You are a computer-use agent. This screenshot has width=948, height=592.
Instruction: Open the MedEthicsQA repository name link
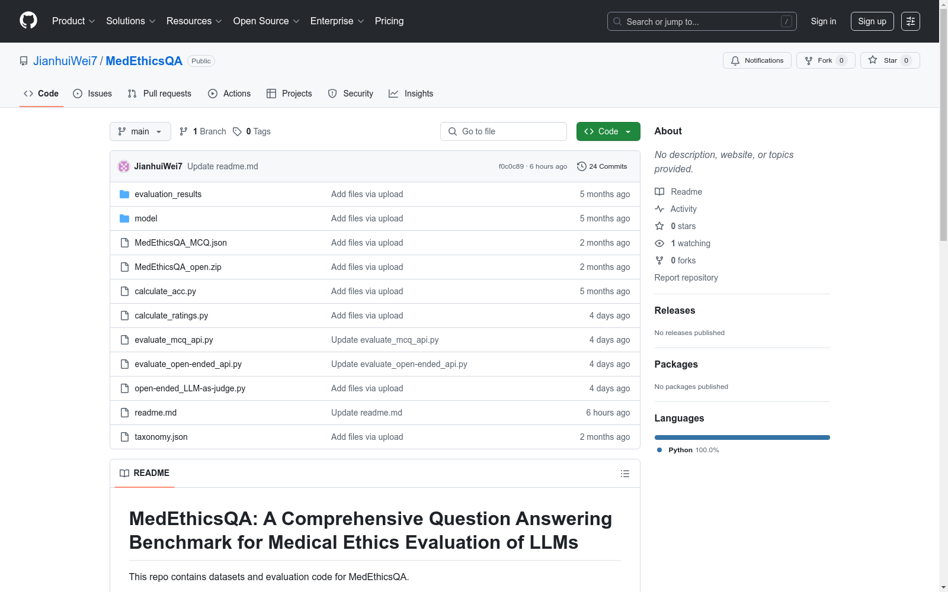[x=144, y=61]
